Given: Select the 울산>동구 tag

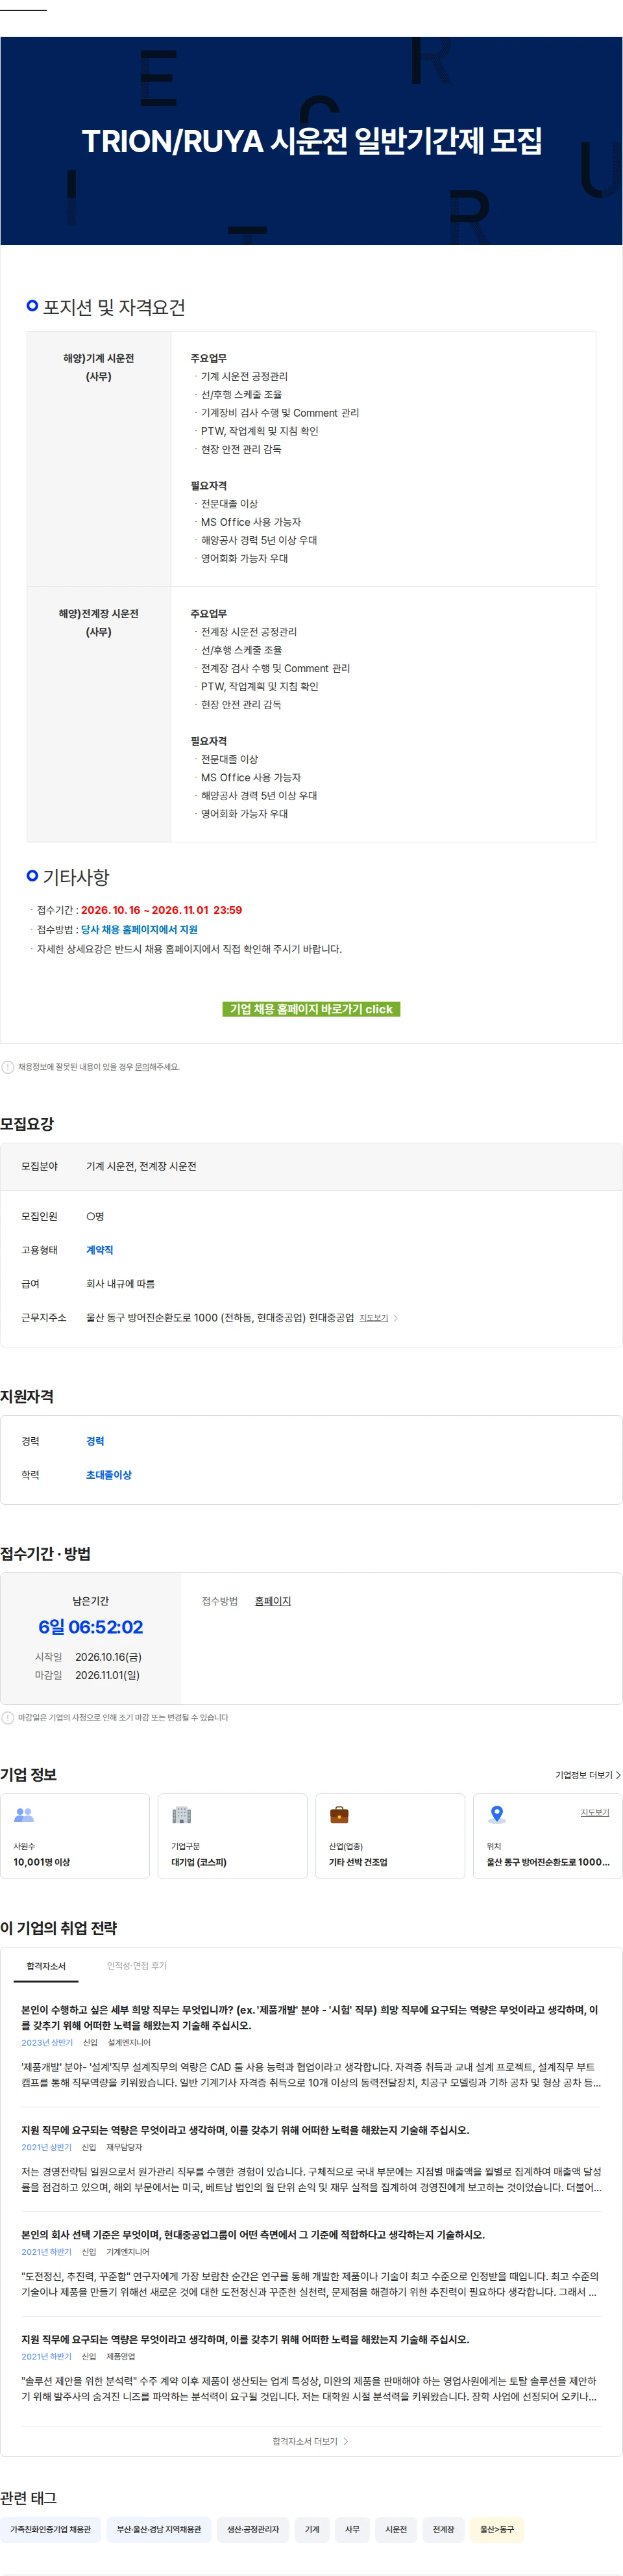Looking at the screenshot, I should click(x=497, y=2529).
